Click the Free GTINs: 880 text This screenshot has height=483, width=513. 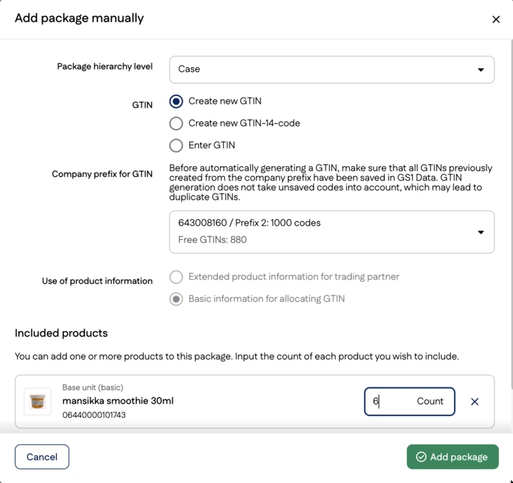(212, 240)
